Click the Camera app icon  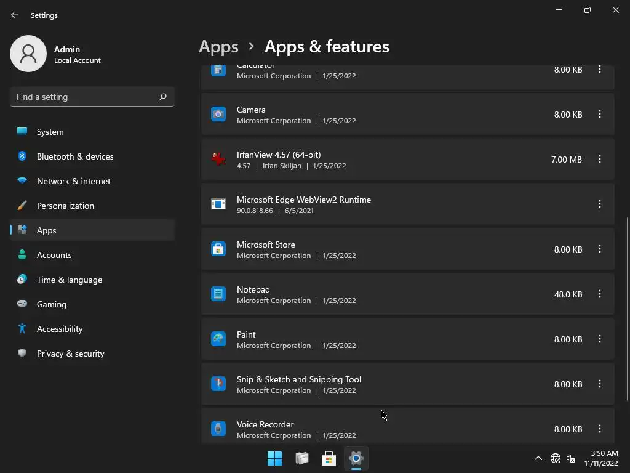pyautogui.click(x=218, y=115)
